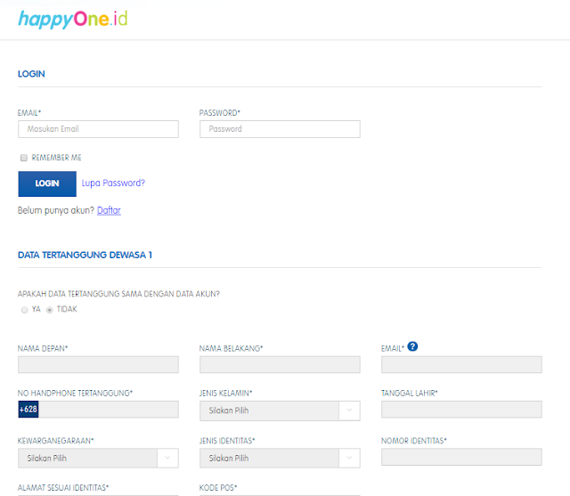Open the Lupa Password? link

pyautogui.click(x=113, y=183)
